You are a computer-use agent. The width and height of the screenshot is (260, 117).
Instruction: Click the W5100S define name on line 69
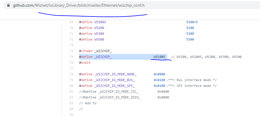(x=100, y=22)
